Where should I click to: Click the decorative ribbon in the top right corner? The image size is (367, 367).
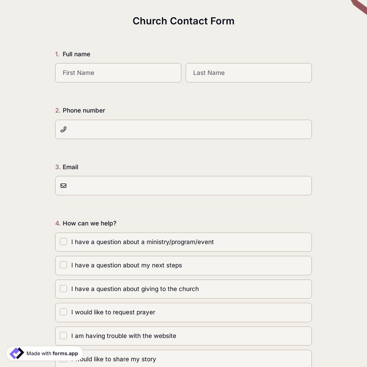tap(359, 6)
